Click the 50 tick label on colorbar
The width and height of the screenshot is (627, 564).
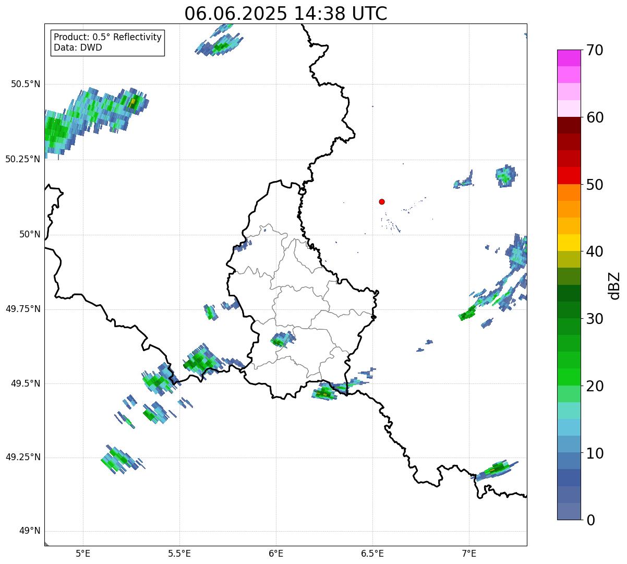coord(595,185)
